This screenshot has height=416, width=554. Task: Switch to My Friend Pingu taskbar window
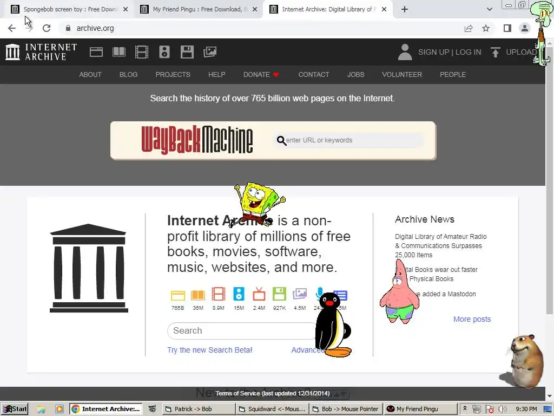[x=420, y=409]
